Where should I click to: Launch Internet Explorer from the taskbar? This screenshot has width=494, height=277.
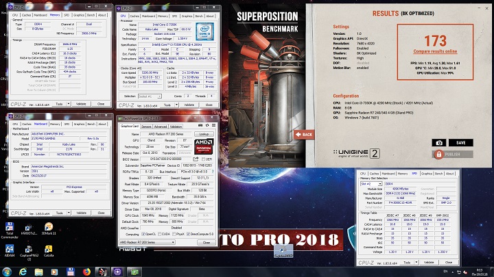pos(23,272)
